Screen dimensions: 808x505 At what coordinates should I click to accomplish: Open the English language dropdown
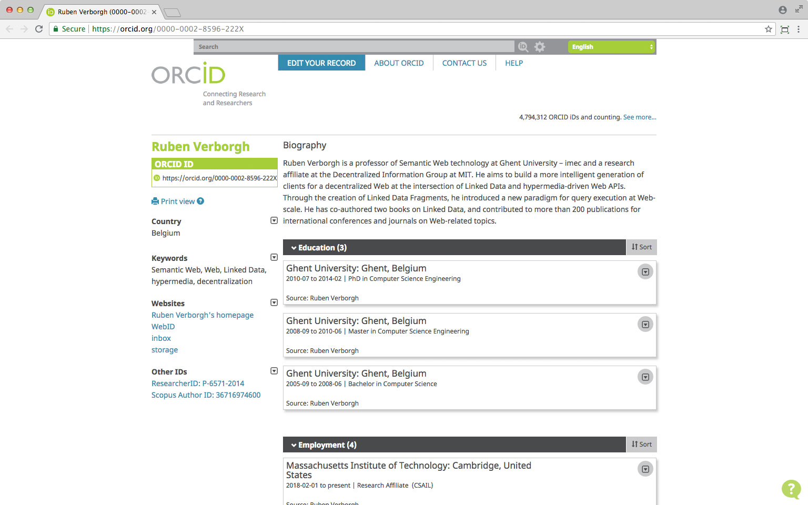[611, 47]
